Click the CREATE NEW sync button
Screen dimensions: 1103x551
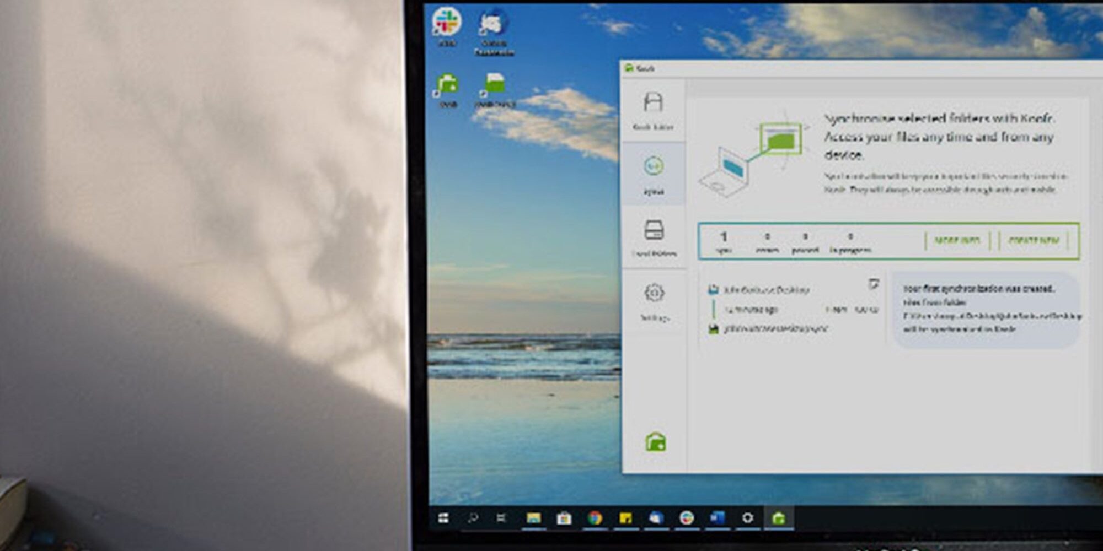1033,241
